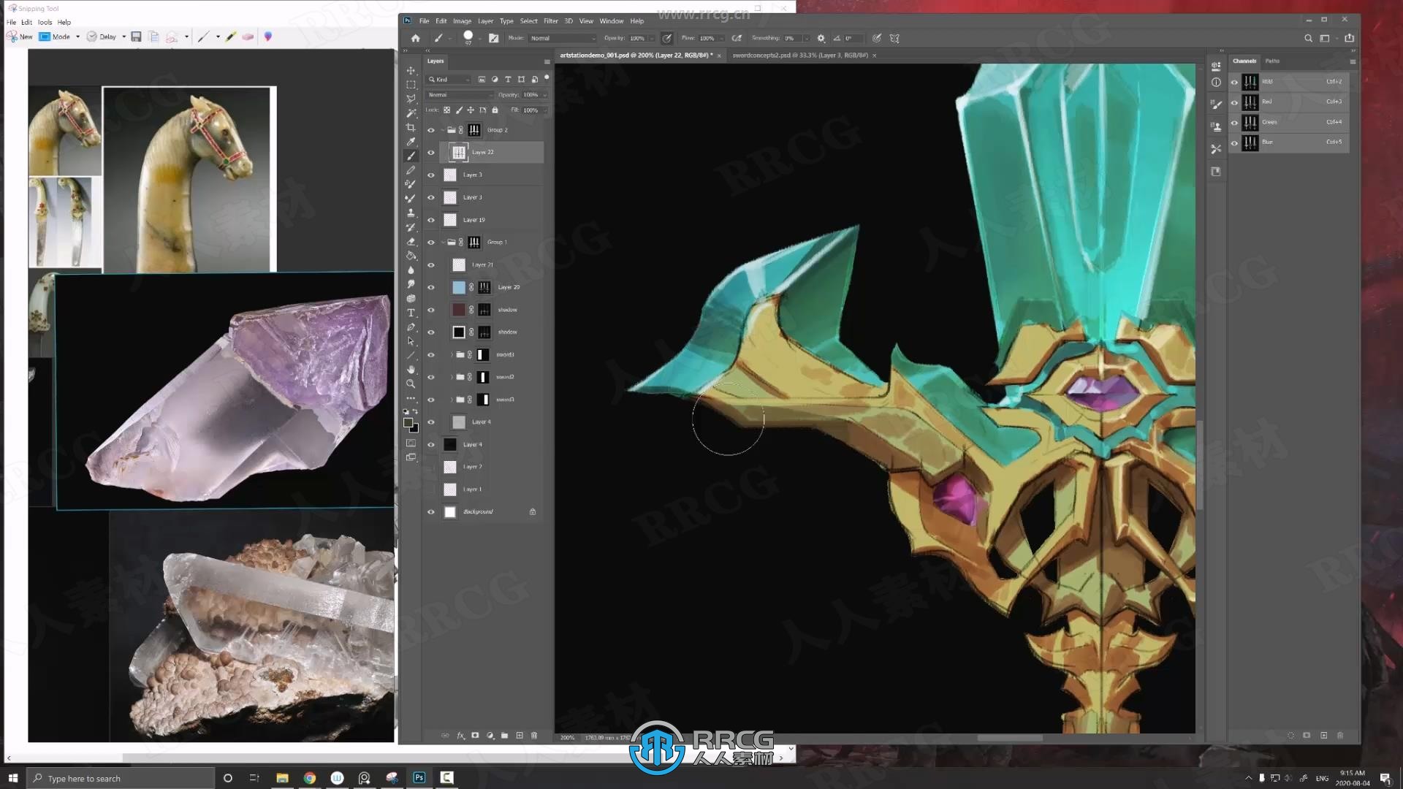Select the Eraser tool
The width and height of the screenshot is (1403, 789).
pyautogui.click(x=411, y=241)
